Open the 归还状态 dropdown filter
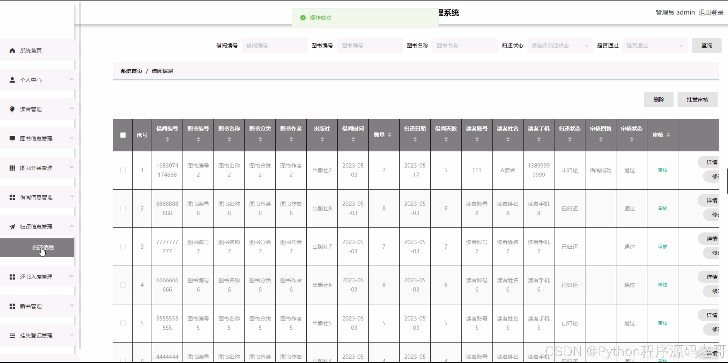The image size is (728, 363). tap(560, 45)
